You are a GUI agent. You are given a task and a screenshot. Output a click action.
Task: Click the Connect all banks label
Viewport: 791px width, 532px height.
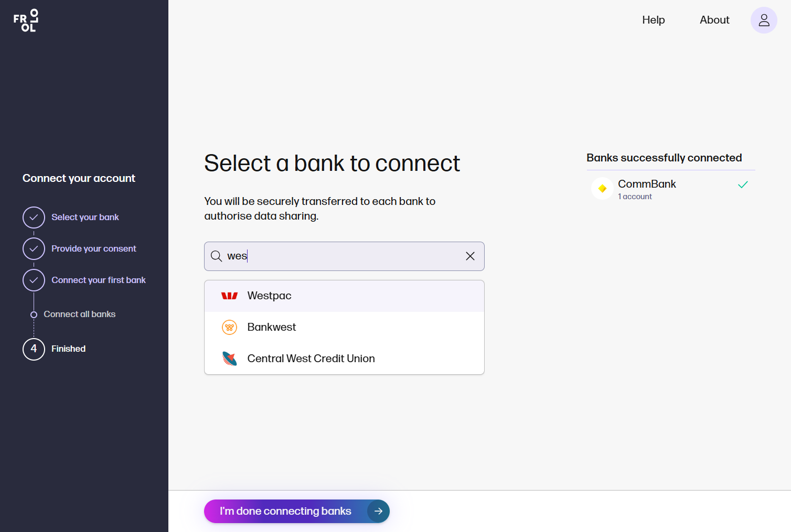click(80, 314)
